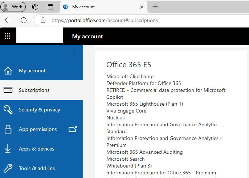Screen dimensions: 249x178
Task: Click Viva Engage Core entry
Action: coord(126,111)
